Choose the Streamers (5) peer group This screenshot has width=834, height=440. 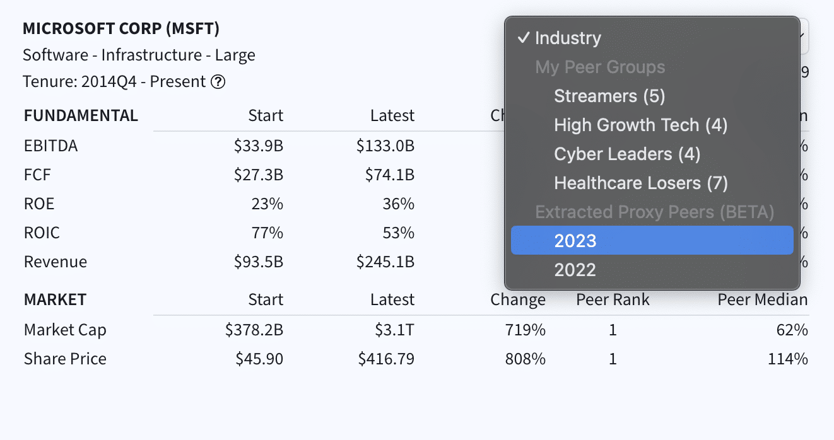click(609, 96)
